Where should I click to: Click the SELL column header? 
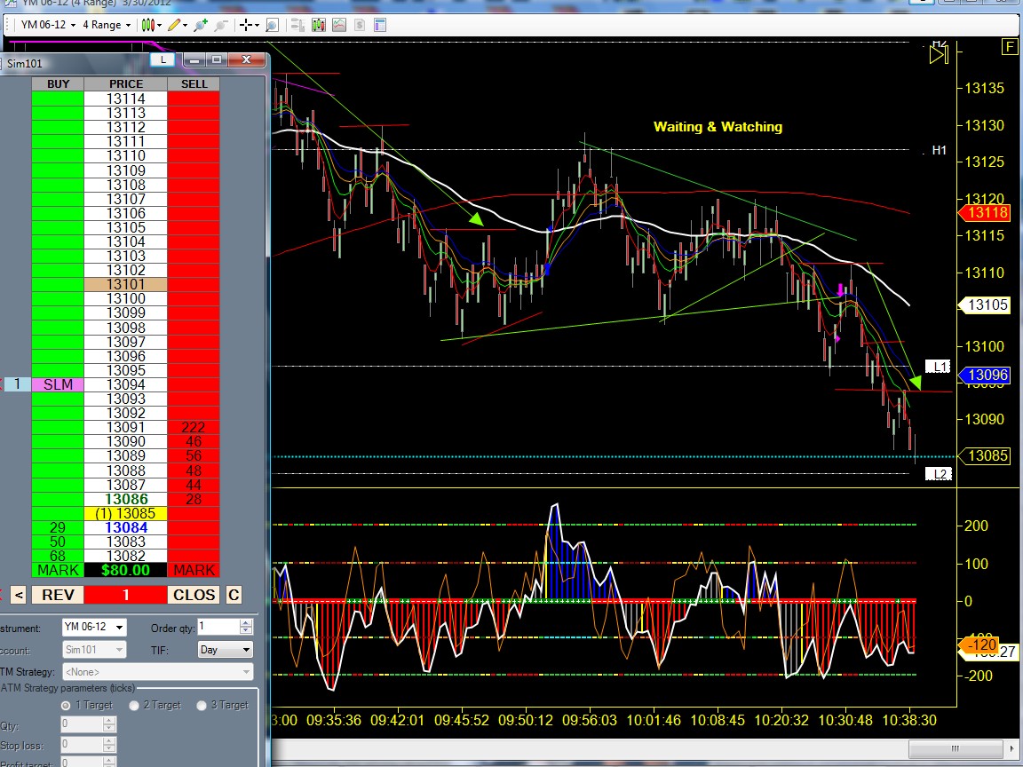coord(194,84)
